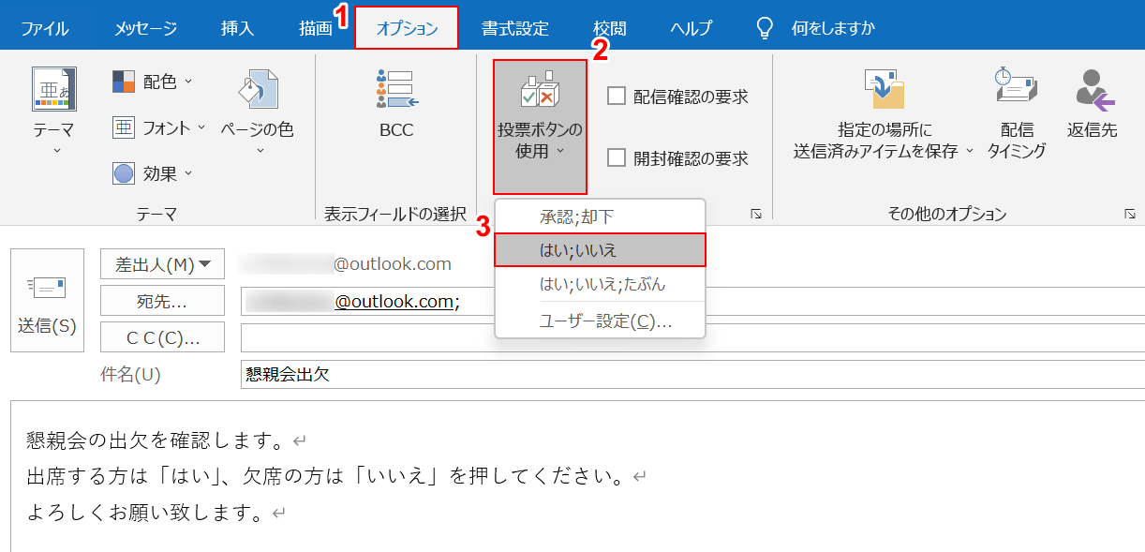Open the 差出人(M) sender dropdown
Image resolution: width=1145 pixels, height=552 pixels.
coord(162,264)
